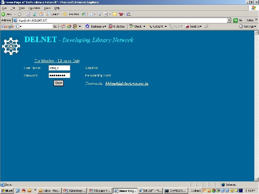259x194 pixels.
Task: Open the Edit menu
Action: pyautogui.click(x=13, y=8)
